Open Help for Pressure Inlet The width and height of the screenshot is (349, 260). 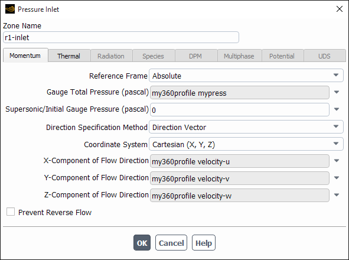(203, 243)
